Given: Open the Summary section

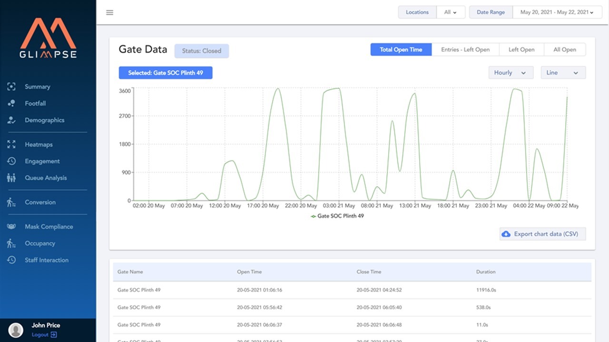Looking at the screenshot, I should pos(38,86).
